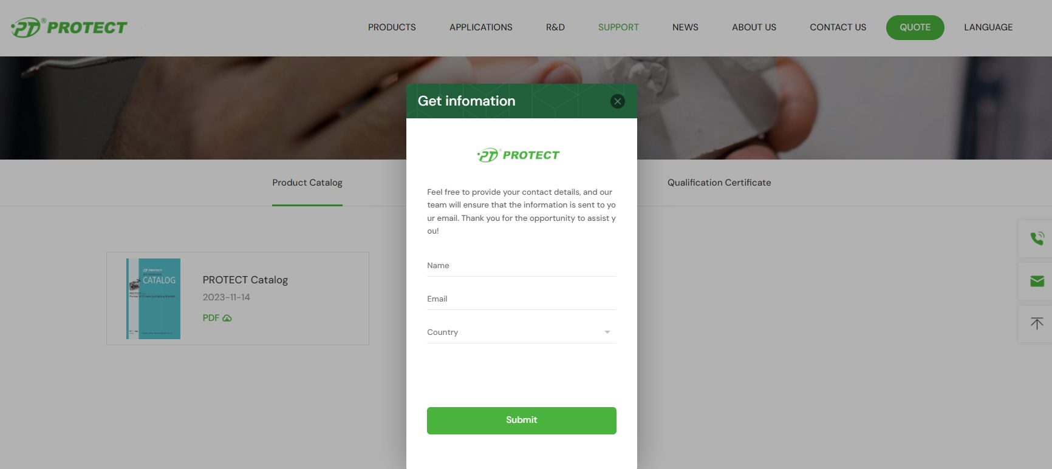The height and width of the screenshot is (469, 1052).
Task: Open the PRODUCTS menu
Action: coord(392,27)
